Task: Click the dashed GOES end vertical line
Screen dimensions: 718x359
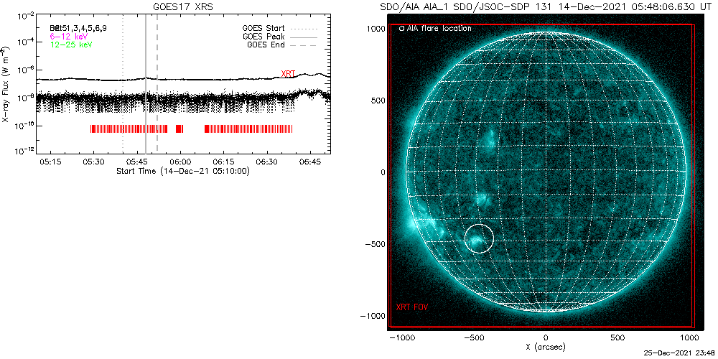Action: tap(157, 85)
